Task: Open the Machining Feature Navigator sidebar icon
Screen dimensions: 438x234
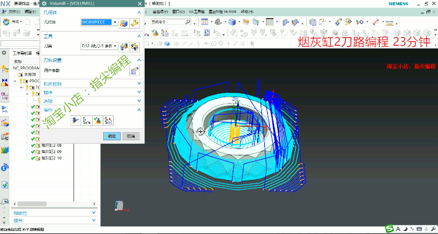Action: [5, 123]
